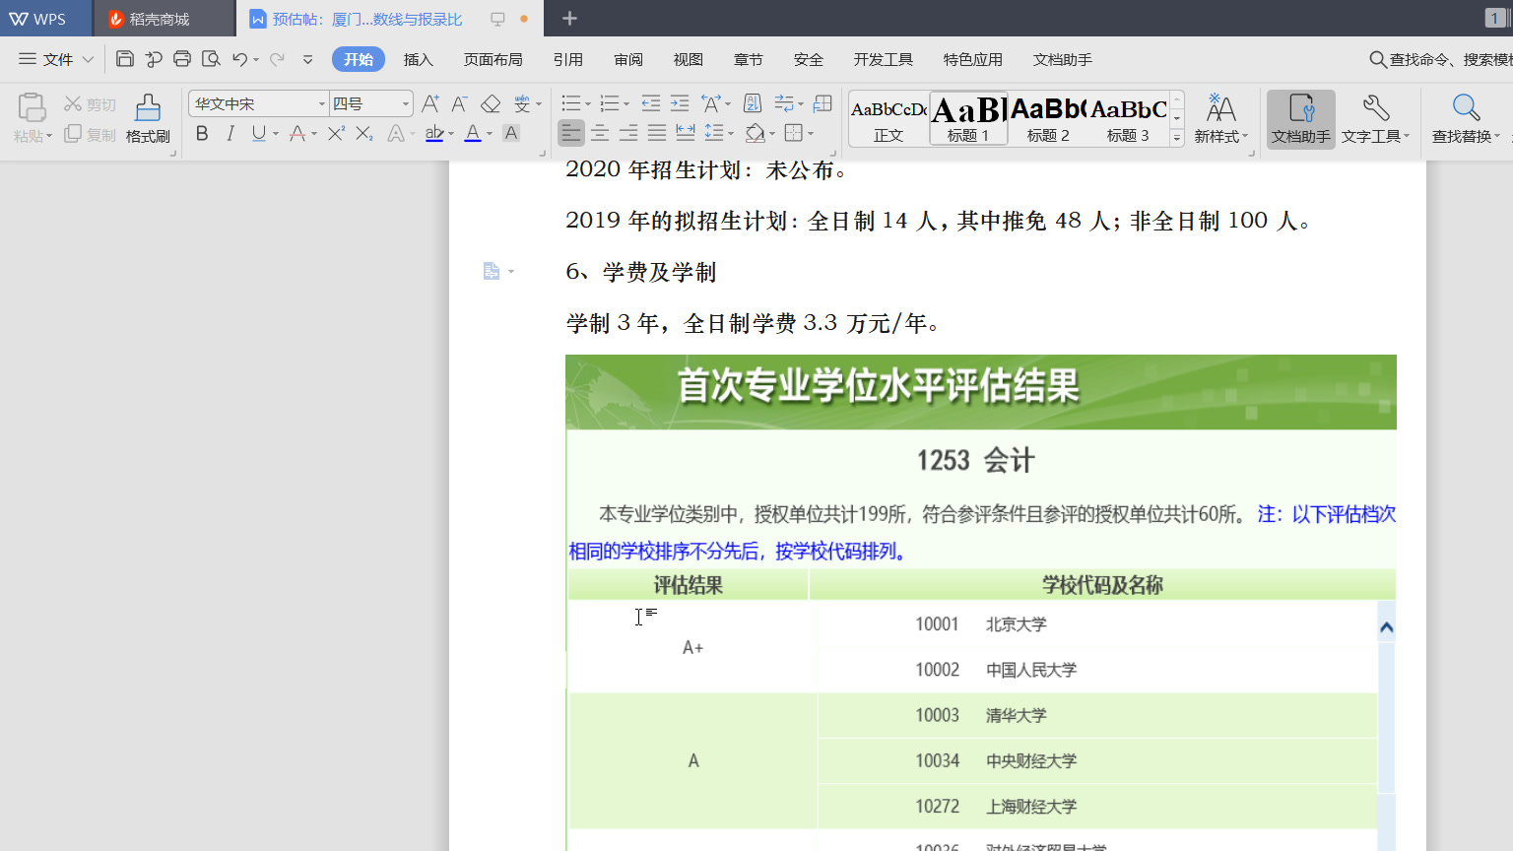Apply italic formatting
This screenshot has height=851, width=1513.
pos(228,134)
